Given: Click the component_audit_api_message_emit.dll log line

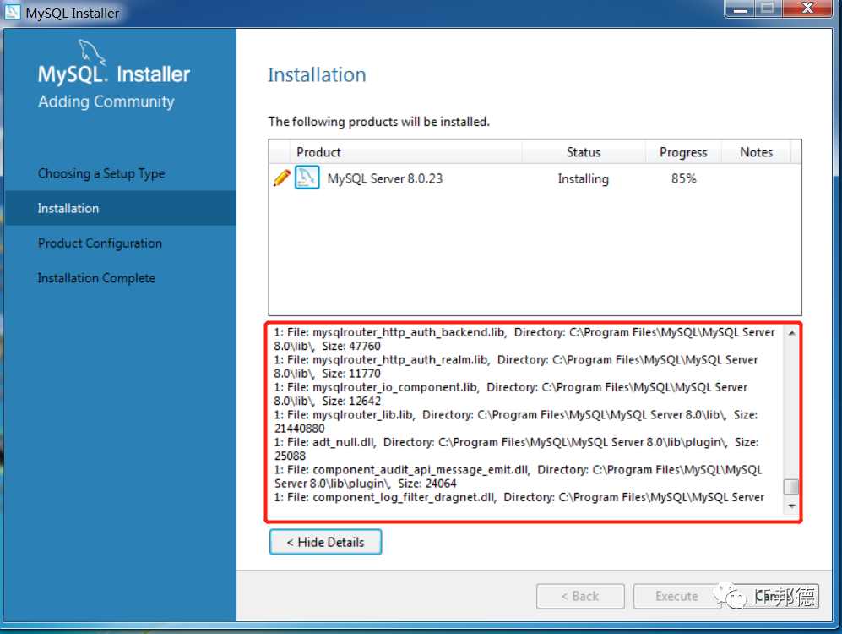Looking at the screenshot, I should (519, 476).
